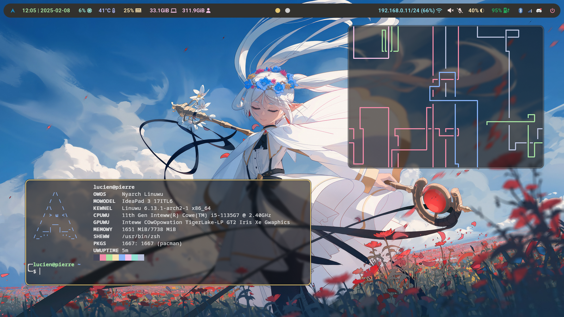The image size is (564, 317).
Task: Click the 33.1GiB laptop disk indicator
Action: click(x=163, y=11)
